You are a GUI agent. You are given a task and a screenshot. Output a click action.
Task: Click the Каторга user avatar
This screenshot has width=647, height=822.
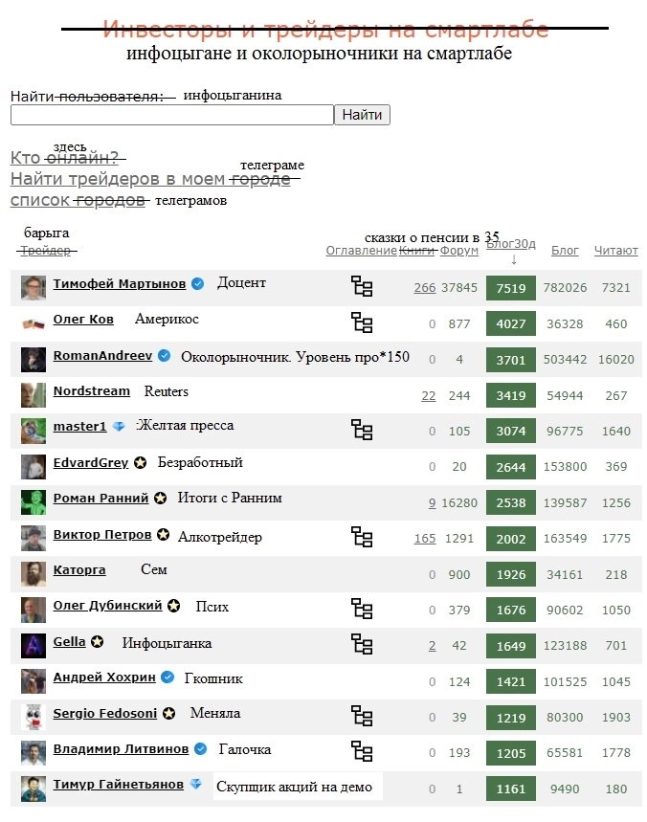coord(33,574)
